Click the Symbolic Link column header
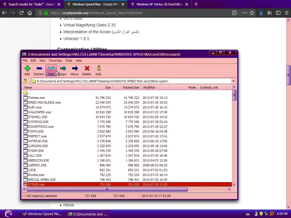Screen dimensions: 291x218 point(212,87)
